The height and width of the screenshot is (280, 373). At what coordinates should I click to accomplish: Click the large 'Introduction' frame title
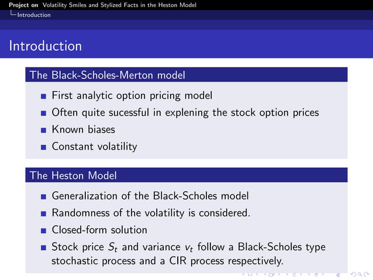coord(46,46)
